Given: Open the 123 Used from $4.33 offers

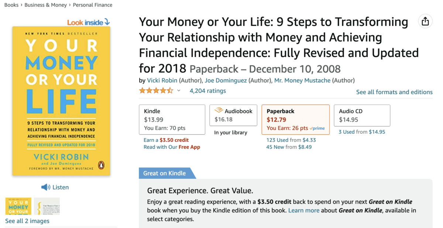Looking at the screenshot, I should pos(291,140).
